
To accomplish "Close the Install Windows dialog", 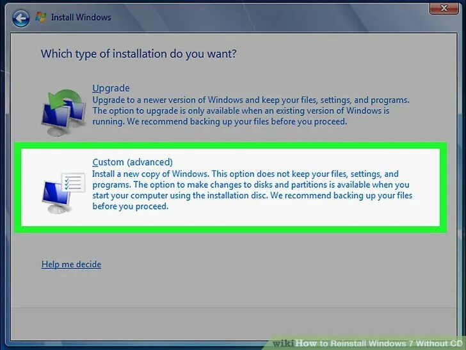I will coord(444,8).
